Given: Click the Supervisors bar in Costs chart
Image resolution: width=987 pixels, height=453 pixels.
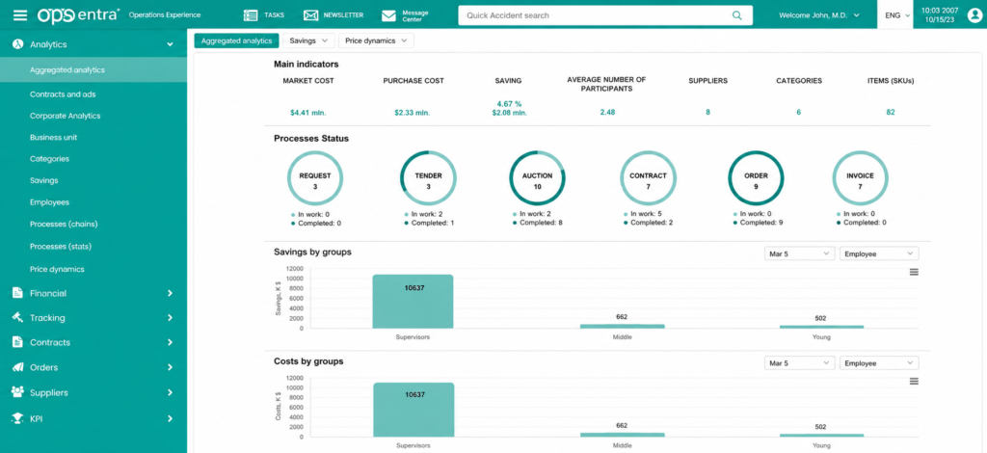Looking at the screenshot, I should coord(413,410).
